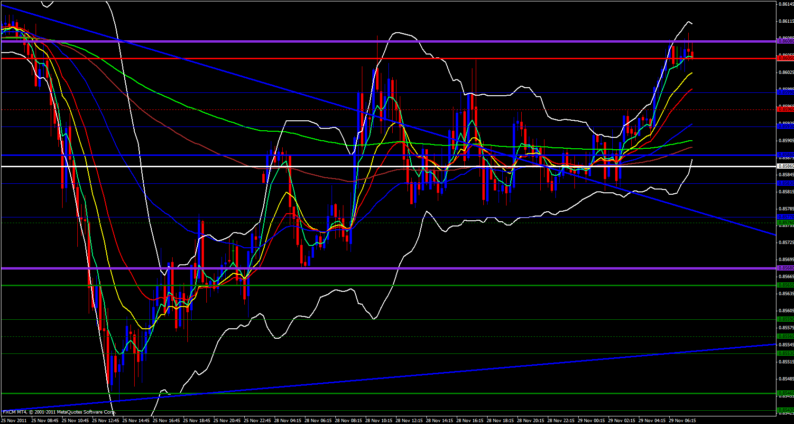Click the purple 0.86080 price label
Image resolution: width=794 pixels, height=424 pixels.
click(785, 41)
